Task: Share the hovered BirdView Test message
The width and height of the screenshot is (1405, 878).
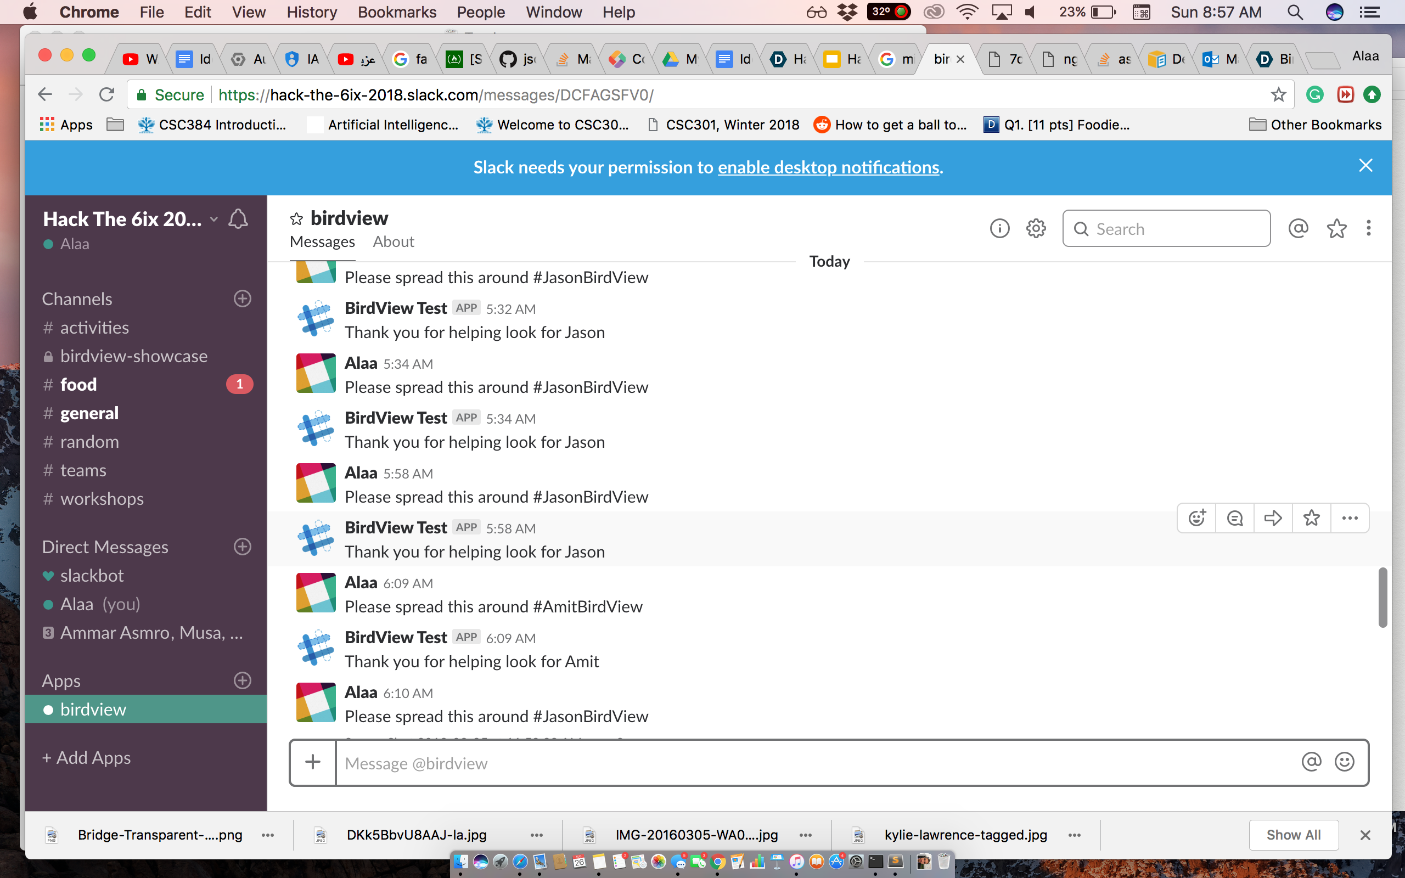Action: [x=1273, y=518]
